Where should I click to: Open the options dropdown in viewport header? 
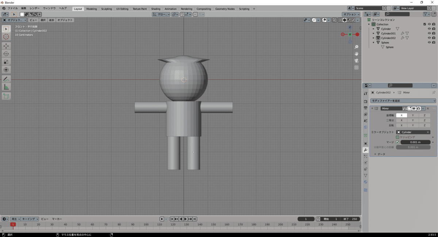351,14
